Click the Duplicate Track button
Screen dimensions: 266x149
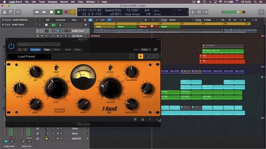click(x=47, y=25)
